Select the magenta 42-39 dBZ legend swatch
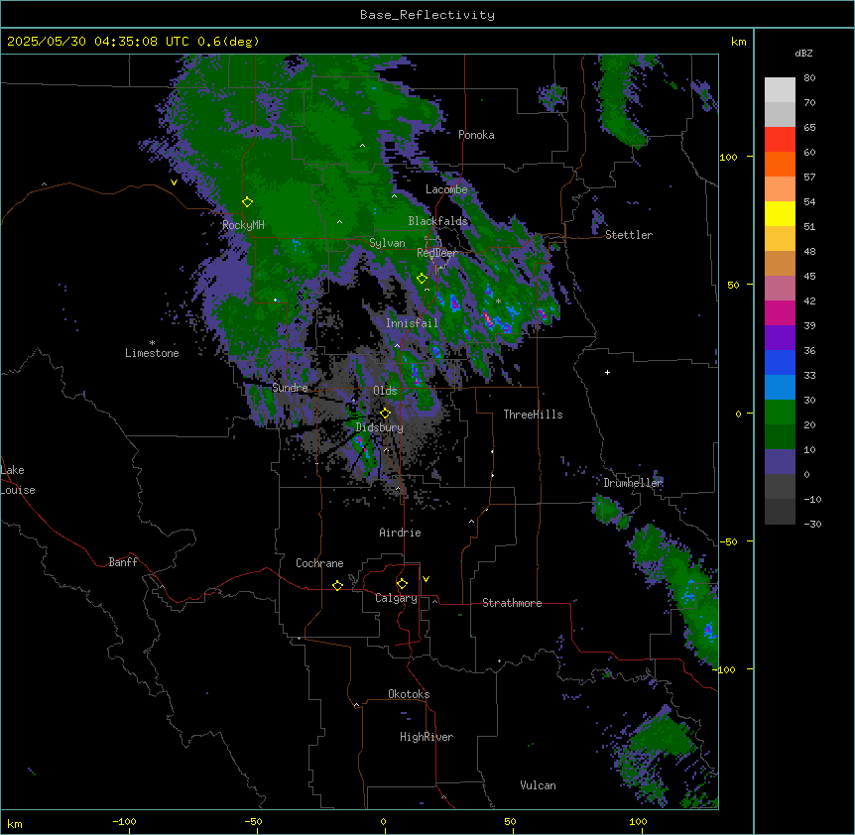855x835 pixels. coord(780,312)
